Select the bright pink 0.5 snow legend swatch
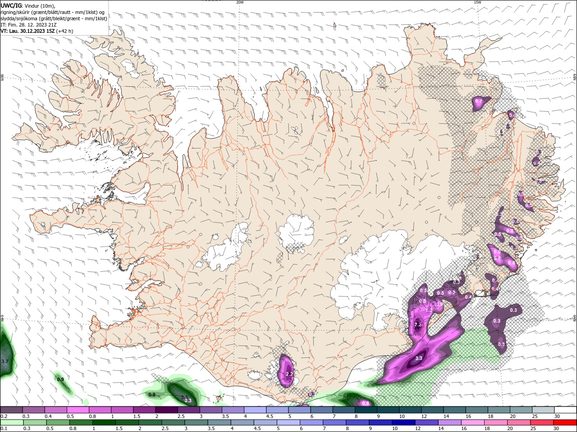The width and height of the screenshot is (577, 432). tap(78, 410)
